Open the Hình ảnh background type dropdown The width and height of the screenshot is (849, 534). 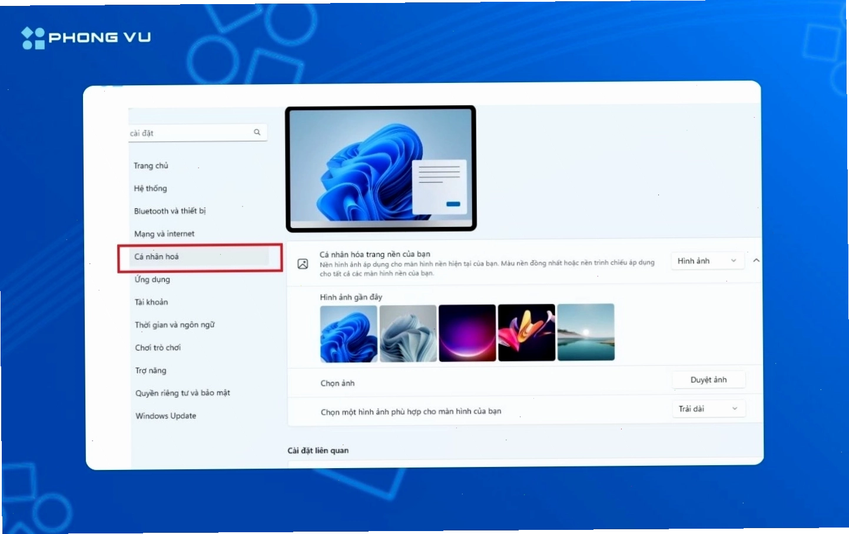point(707,261)
